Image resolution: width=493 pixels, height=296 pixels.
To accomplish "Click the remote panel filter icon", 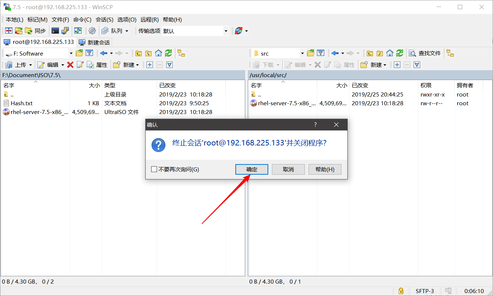I will 321,53.
